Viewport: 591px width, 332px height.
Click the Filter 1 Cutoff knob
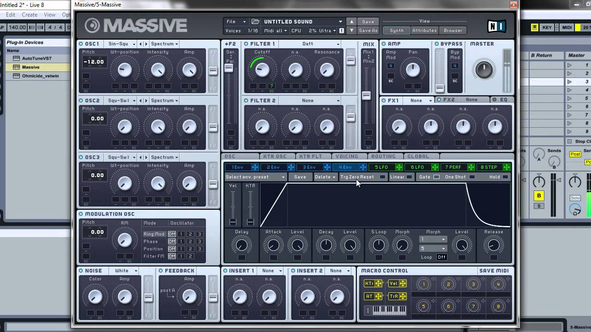[262, 70]
